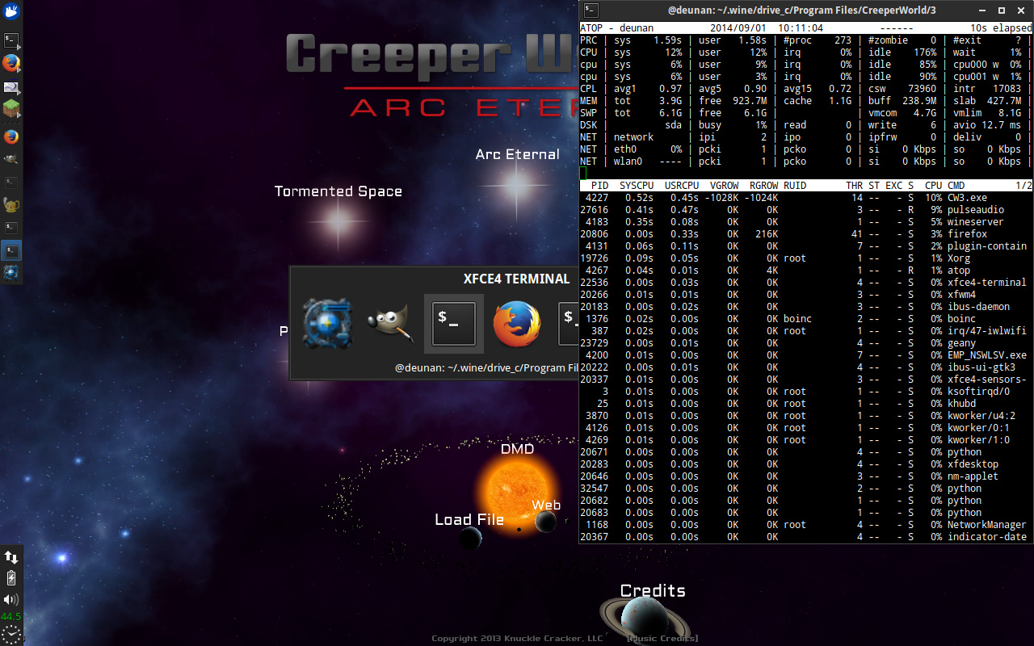Open the battery power indicator
This screenshot has width=1034, height=646.
[11, 578]
